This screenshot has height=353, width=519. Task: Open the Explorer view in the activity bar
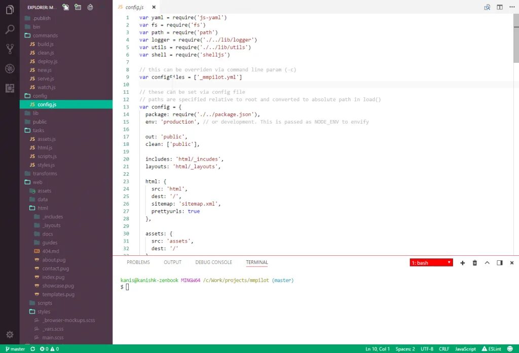(x=10, y=10)
